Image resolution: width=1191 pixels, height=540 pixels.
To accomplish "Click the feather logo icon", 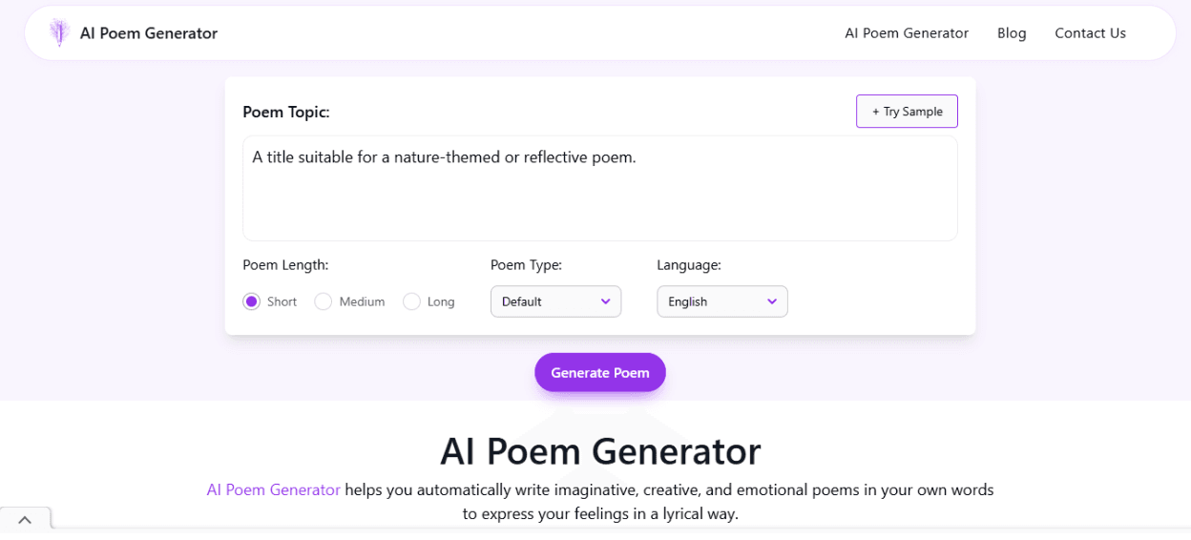I will tap(60, 33).
